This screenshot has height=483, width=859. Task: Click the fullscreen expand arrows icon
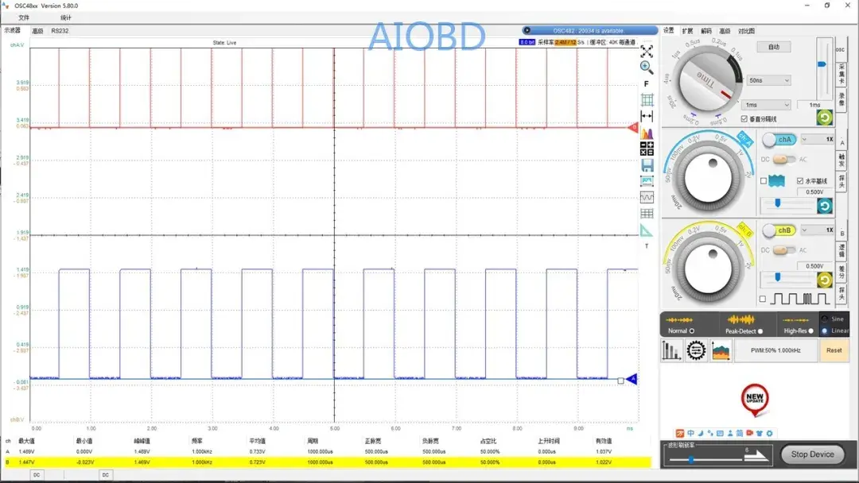[647, 52]
